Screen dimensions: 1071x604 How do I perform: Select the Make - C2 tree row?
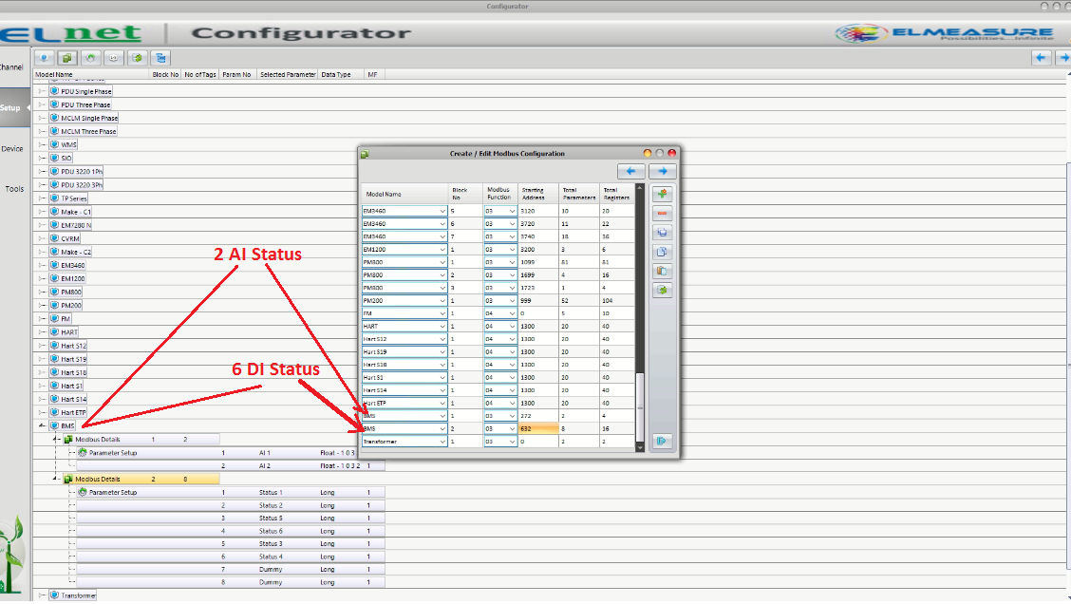[75, 252]
